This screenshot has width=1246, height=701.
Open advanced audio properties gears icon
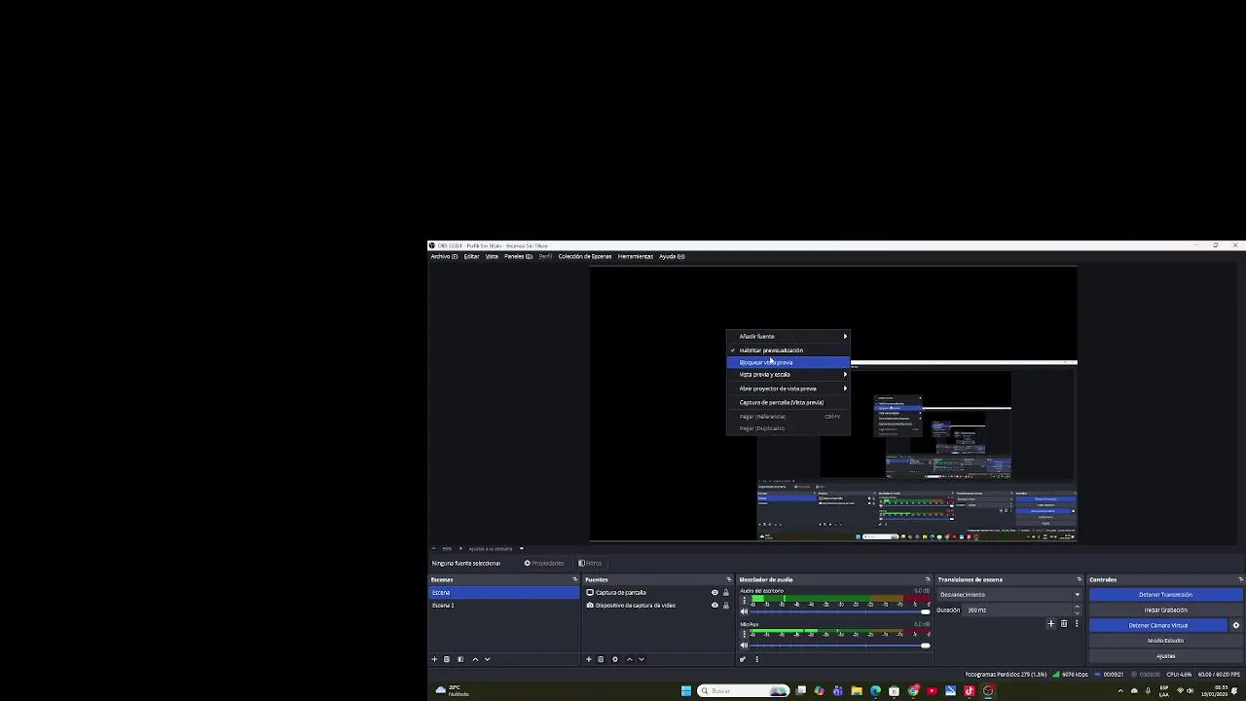pyautogui.click(x=743, y=659)
